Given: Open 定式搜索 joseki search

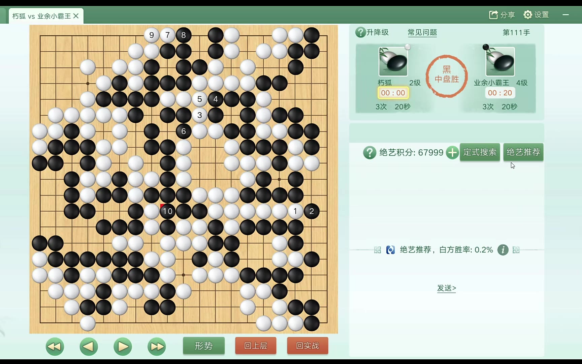Looking at the screenshot, I should 480,152.
